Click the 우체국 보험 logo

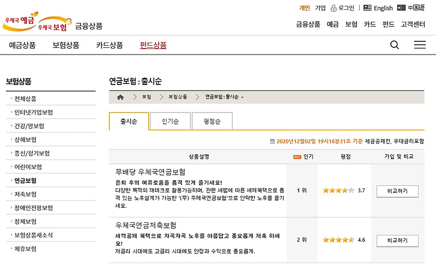55,24
